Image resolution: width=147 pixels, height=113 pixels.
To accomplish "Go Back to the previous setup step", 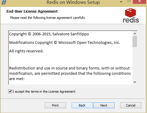I will (82, 105).
